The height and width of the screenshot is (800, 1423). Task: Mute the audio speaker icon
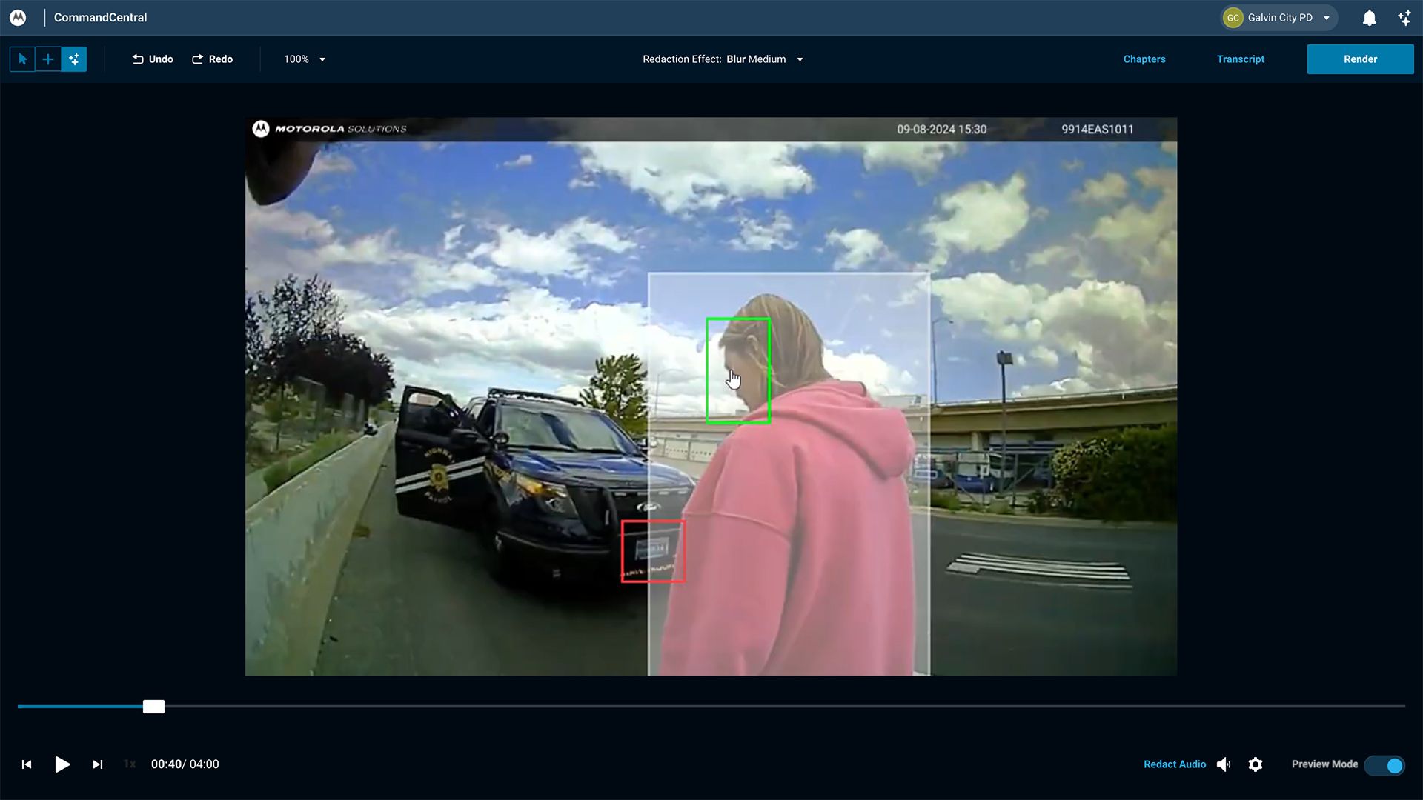[1224, 764]
